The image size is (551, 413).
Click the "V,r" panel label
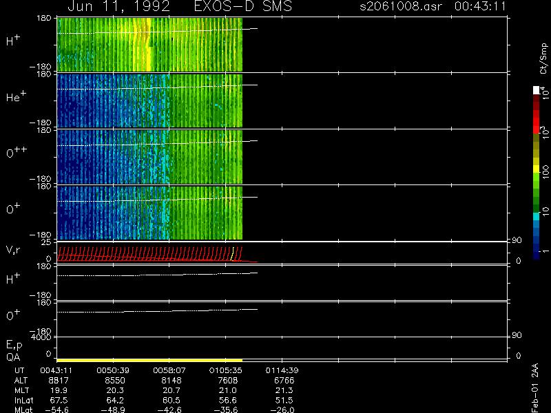point(13,250)
